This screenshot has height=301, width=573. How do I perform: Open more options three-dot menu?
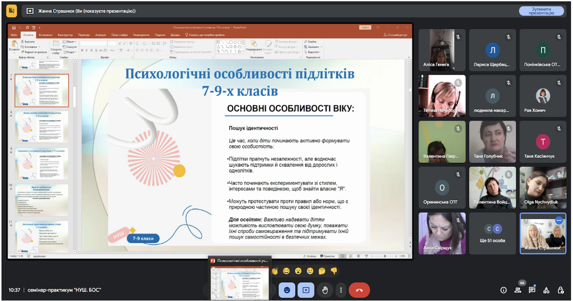coord(341,290)
